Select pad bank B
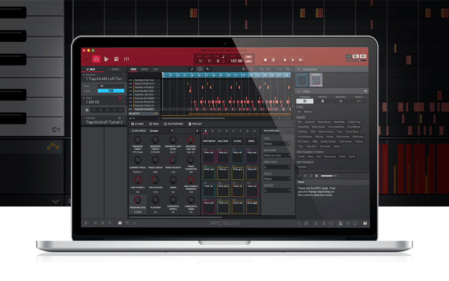 click(213, 131)
